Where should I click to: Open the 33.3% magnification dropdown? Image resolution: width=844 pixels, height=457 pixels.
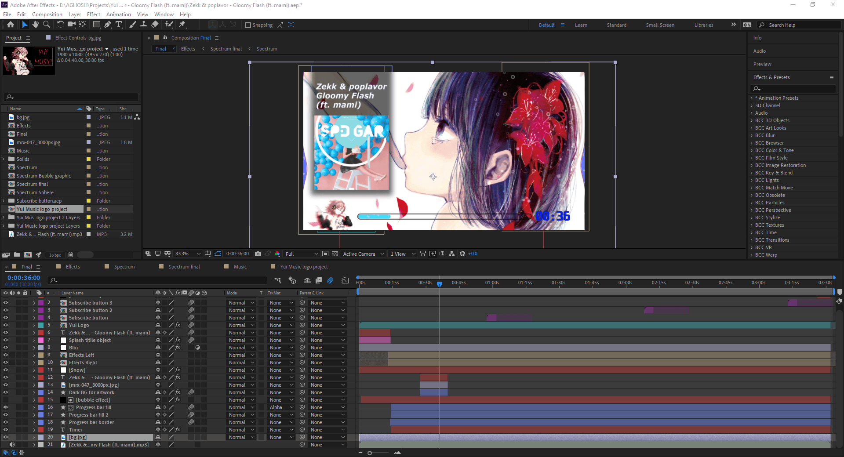[x=188, y=254]
